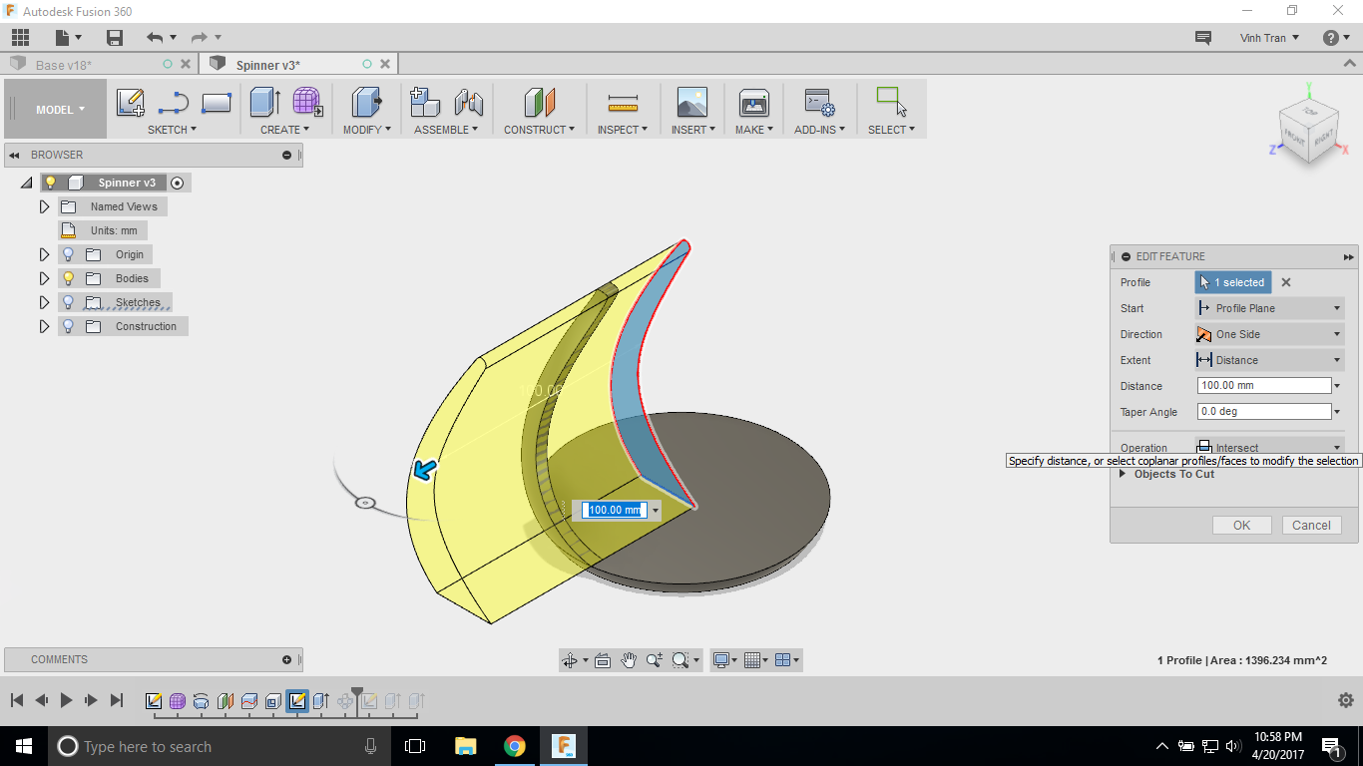The height and width of the screenshot is (766, 1363).
Task: Click the Zoom magnifier tool
Action: [x=655, y=660]
